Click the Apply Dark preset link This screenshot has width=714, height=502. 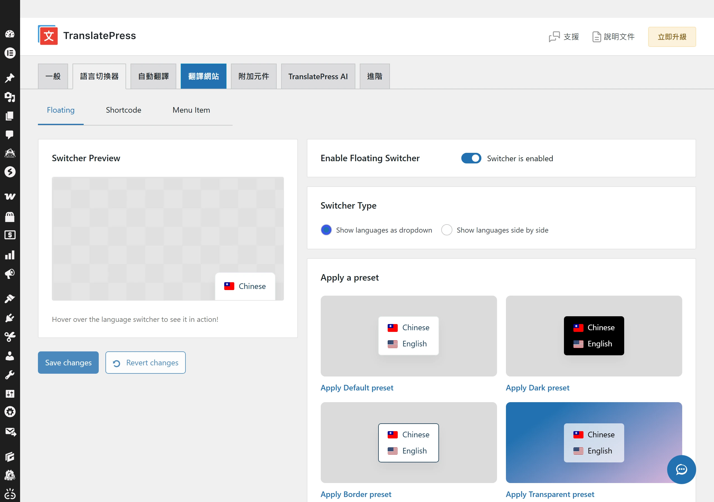(x=537, y=388)
